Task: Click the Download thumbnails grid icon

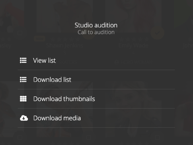Action: (23, 99)
